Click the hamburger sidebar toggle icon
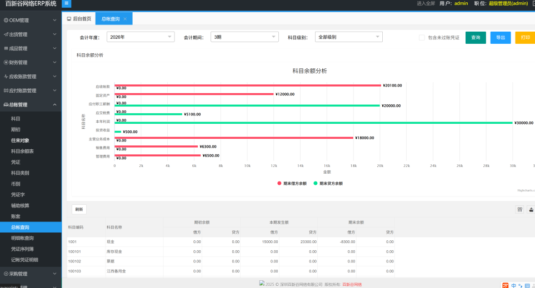The width and height of the screenshot is (535, 288). pos(67,3)
